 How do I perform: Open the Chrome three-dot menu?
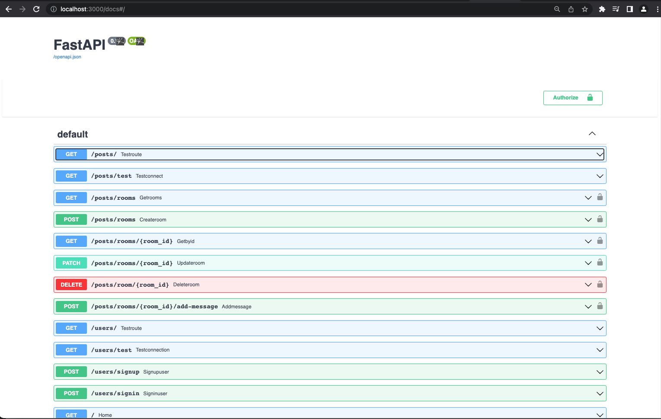coord(657,9)
